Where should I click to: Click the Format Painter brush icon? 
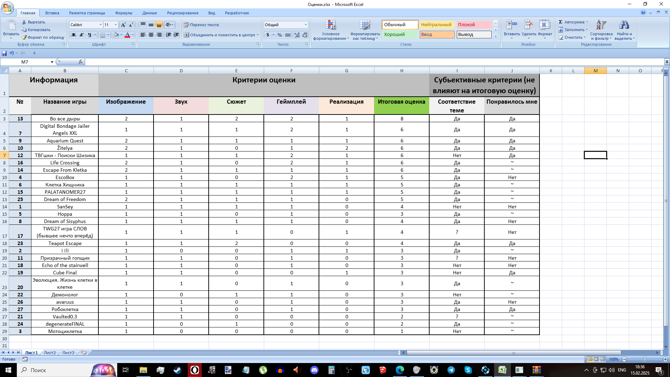click(24, 37)
